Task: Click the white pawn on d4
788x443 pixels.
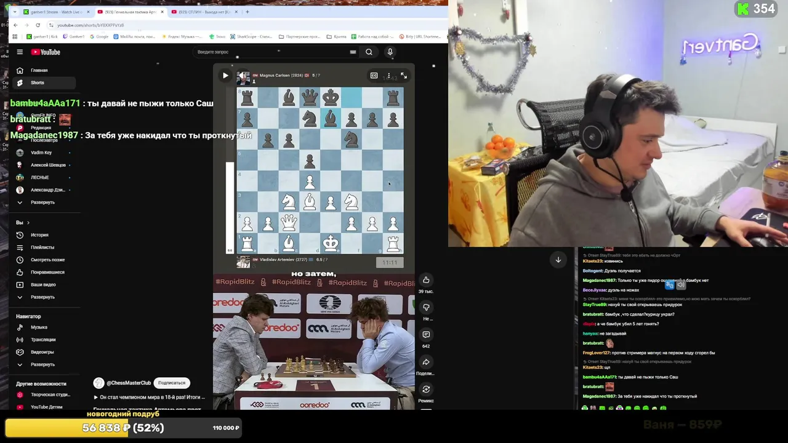Action: coord(310,182)
